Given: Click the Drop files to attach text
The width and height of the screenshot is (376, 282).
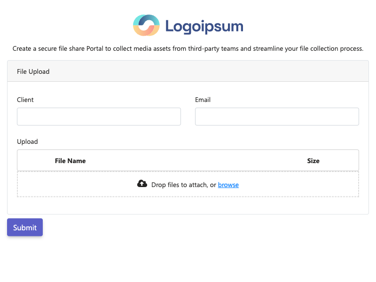Looking at the screenshot, I should [182, 185].
